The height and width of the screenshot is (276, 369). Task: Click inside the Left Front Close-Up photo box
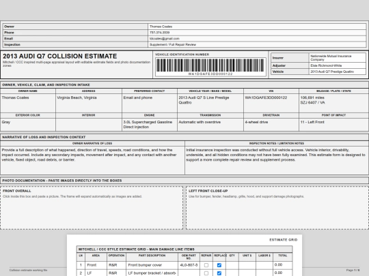(277, 208)
